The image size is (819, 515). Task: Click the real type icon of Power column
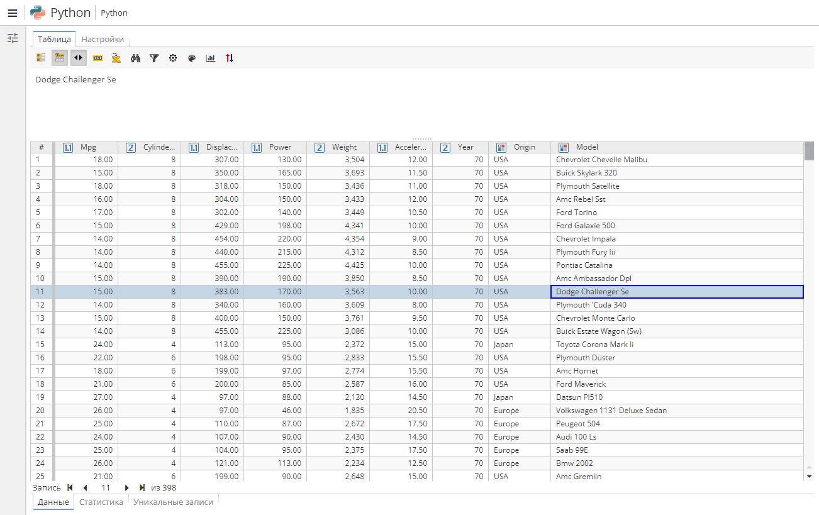tap(257, 147)
